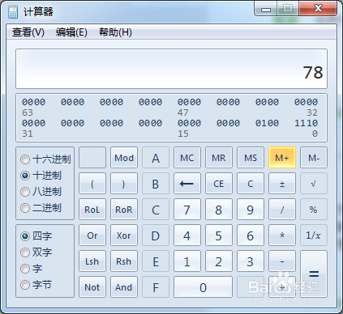Click the subtraction - button
This screenshot has height=314, width=343.
click(x=282, y=261)
